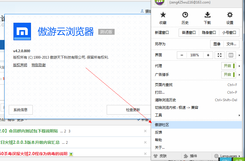The width and height of the screenshot is (245, 161).
Task: Select 帮助 menu item
Action: click(196, 140)
